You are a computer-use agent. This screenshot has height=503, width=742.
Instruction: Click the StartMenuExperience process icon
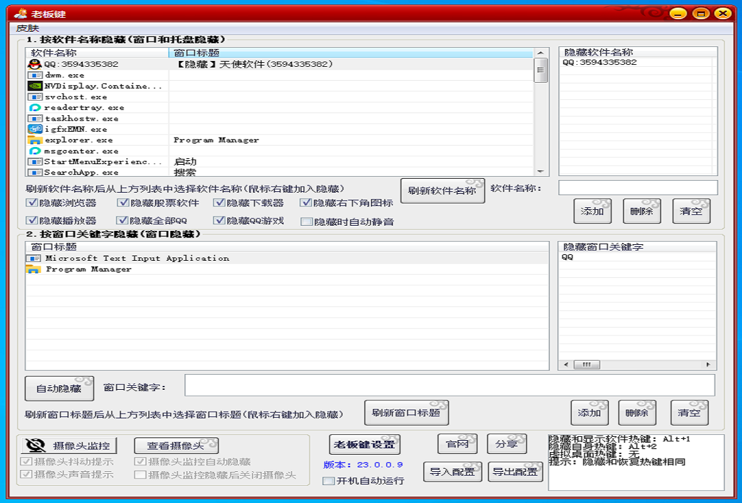(x=34, y=161)
